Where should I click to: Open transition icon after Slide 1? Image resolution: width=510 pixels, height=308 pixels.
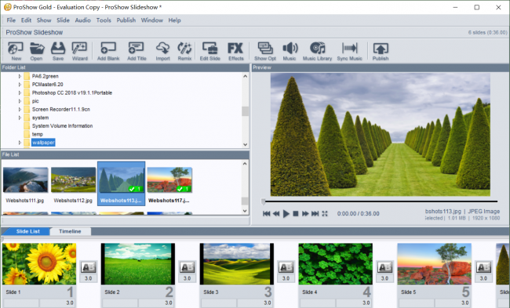(x=88, y=267)
